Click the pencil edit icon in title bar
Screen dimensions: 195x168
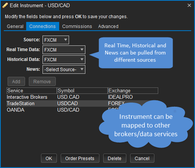[x=5, y=5]
